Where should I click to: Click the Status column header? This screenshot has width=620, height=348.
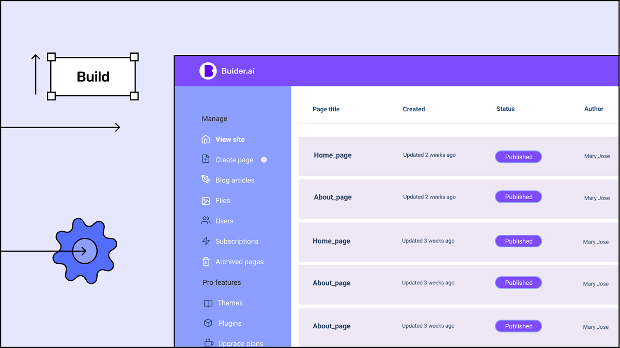(x=505, y=109)
